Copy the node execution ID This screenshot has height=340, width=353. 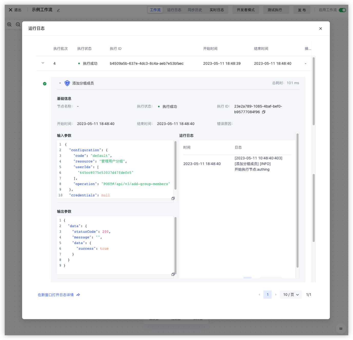click(x=264, y=112)
